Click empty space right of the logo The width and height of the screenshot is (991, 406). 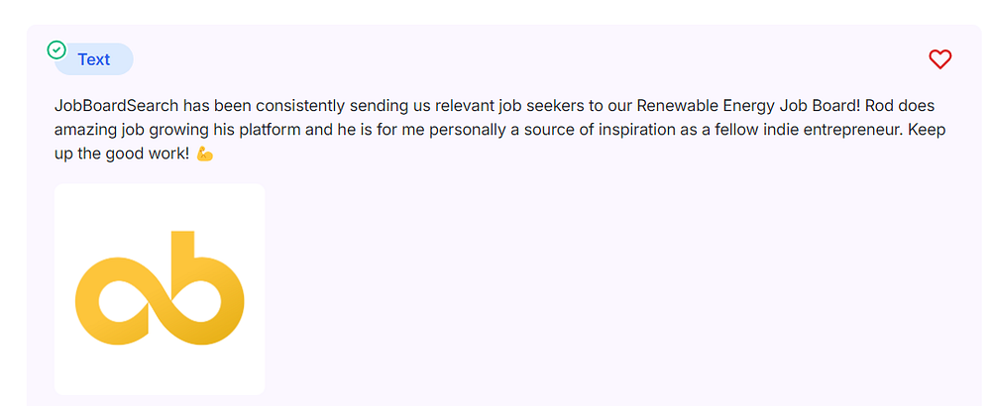tap(595, 289)
